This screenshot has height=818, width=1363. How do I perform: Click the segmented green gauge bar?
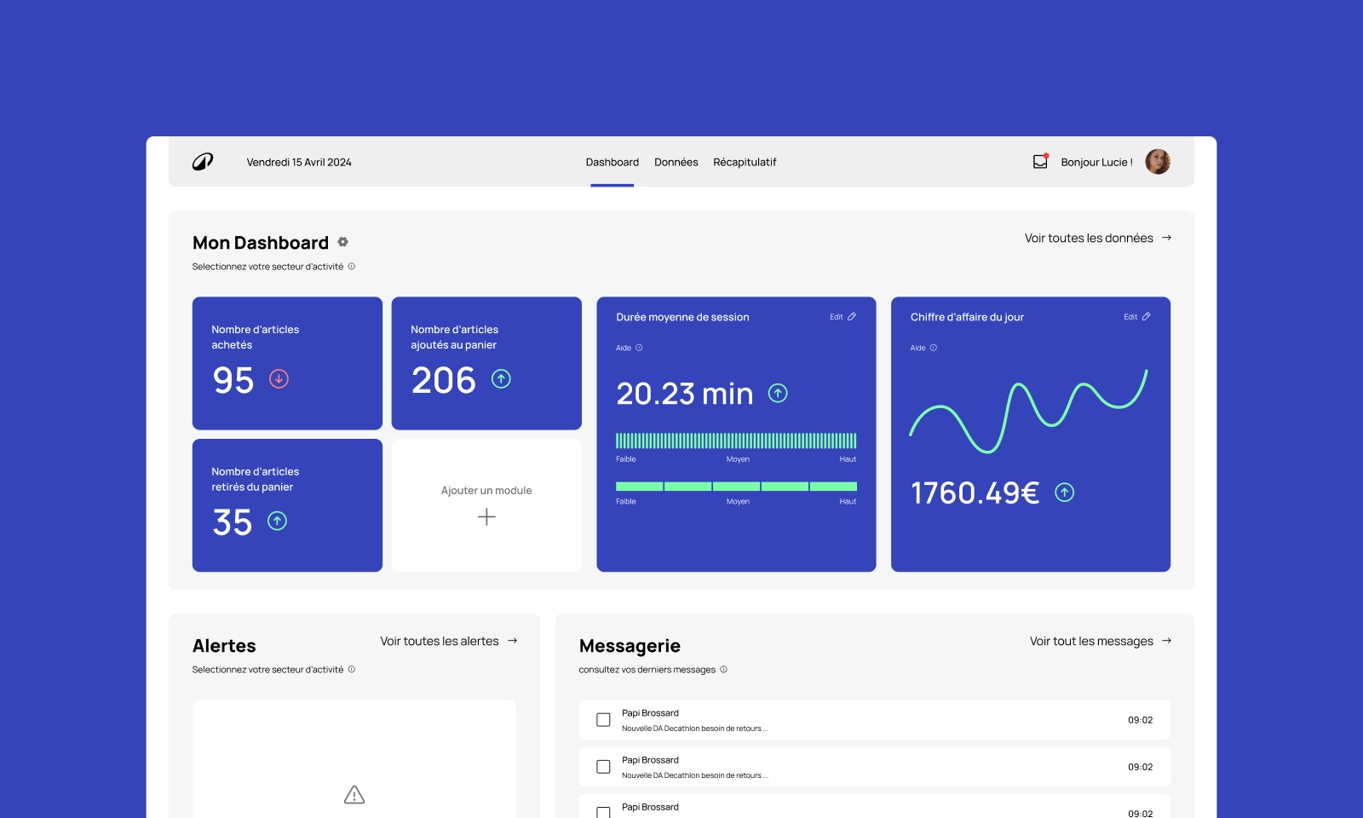736,487
